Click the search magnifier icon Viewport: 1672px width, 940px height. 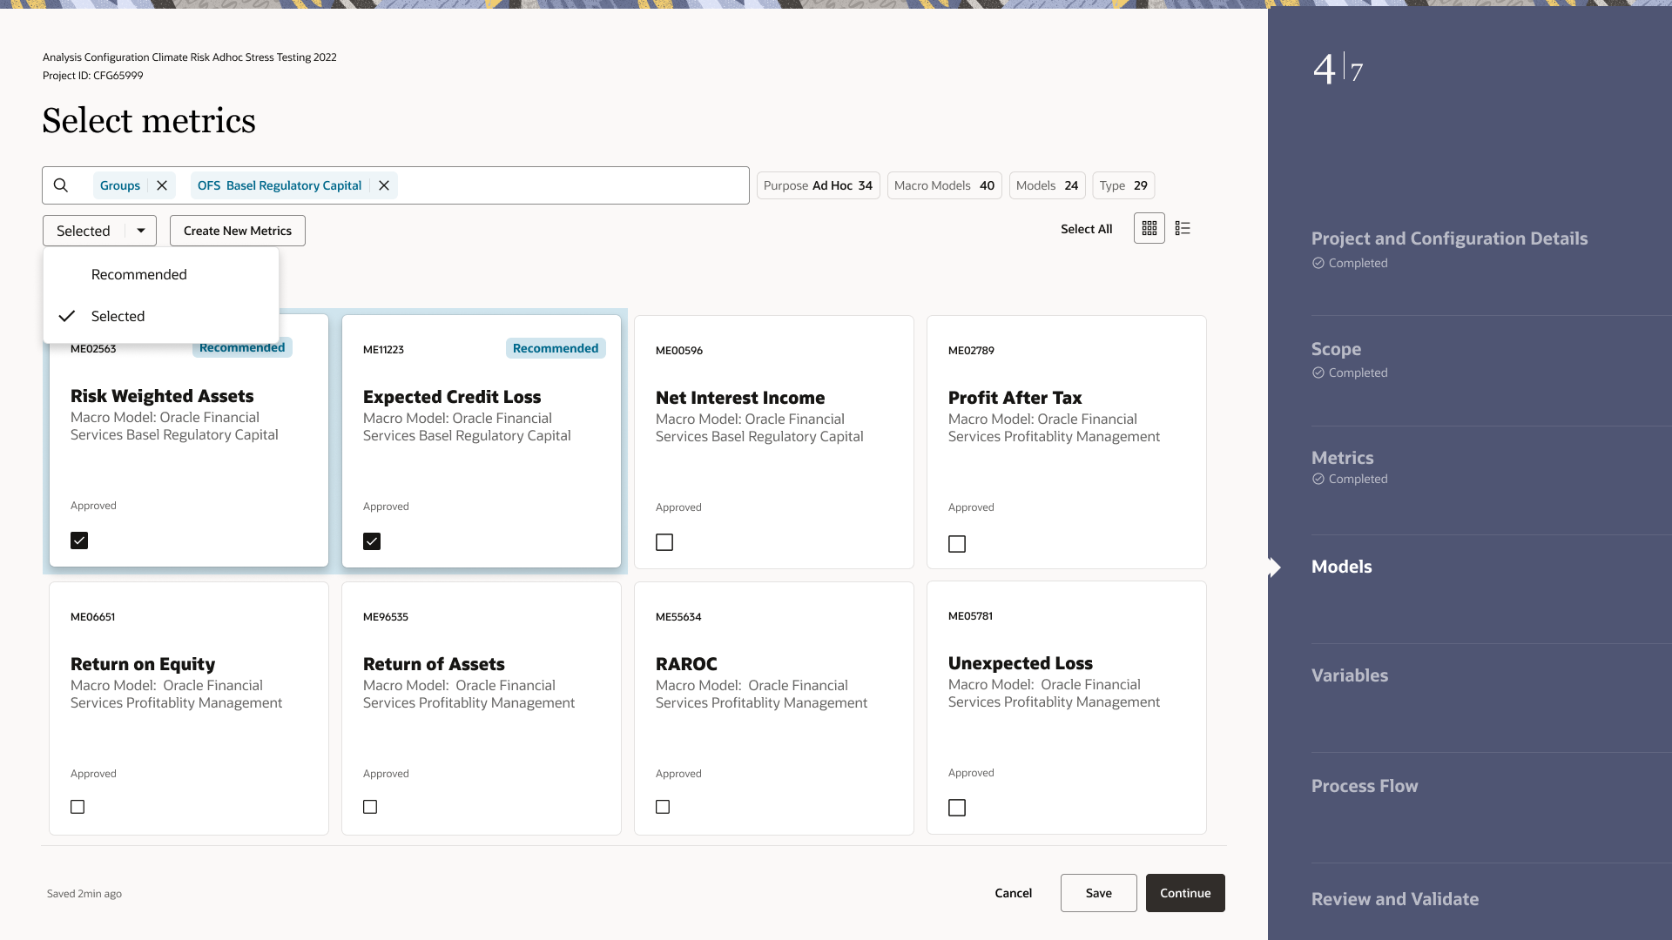pyautogui.click(x=61, y=185)
